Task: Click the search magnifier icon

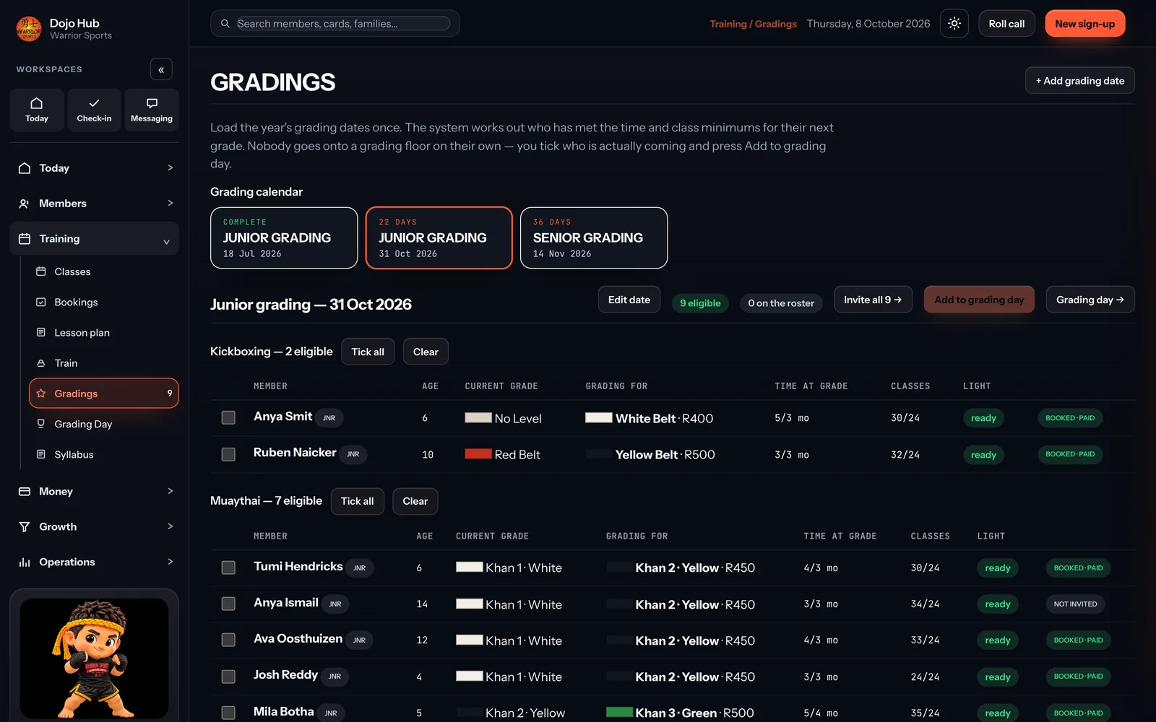Action: click(x=225, y=24)
